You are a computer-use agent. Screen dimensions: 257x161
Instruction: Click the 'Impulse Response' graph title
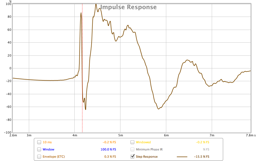coord(128,7)
